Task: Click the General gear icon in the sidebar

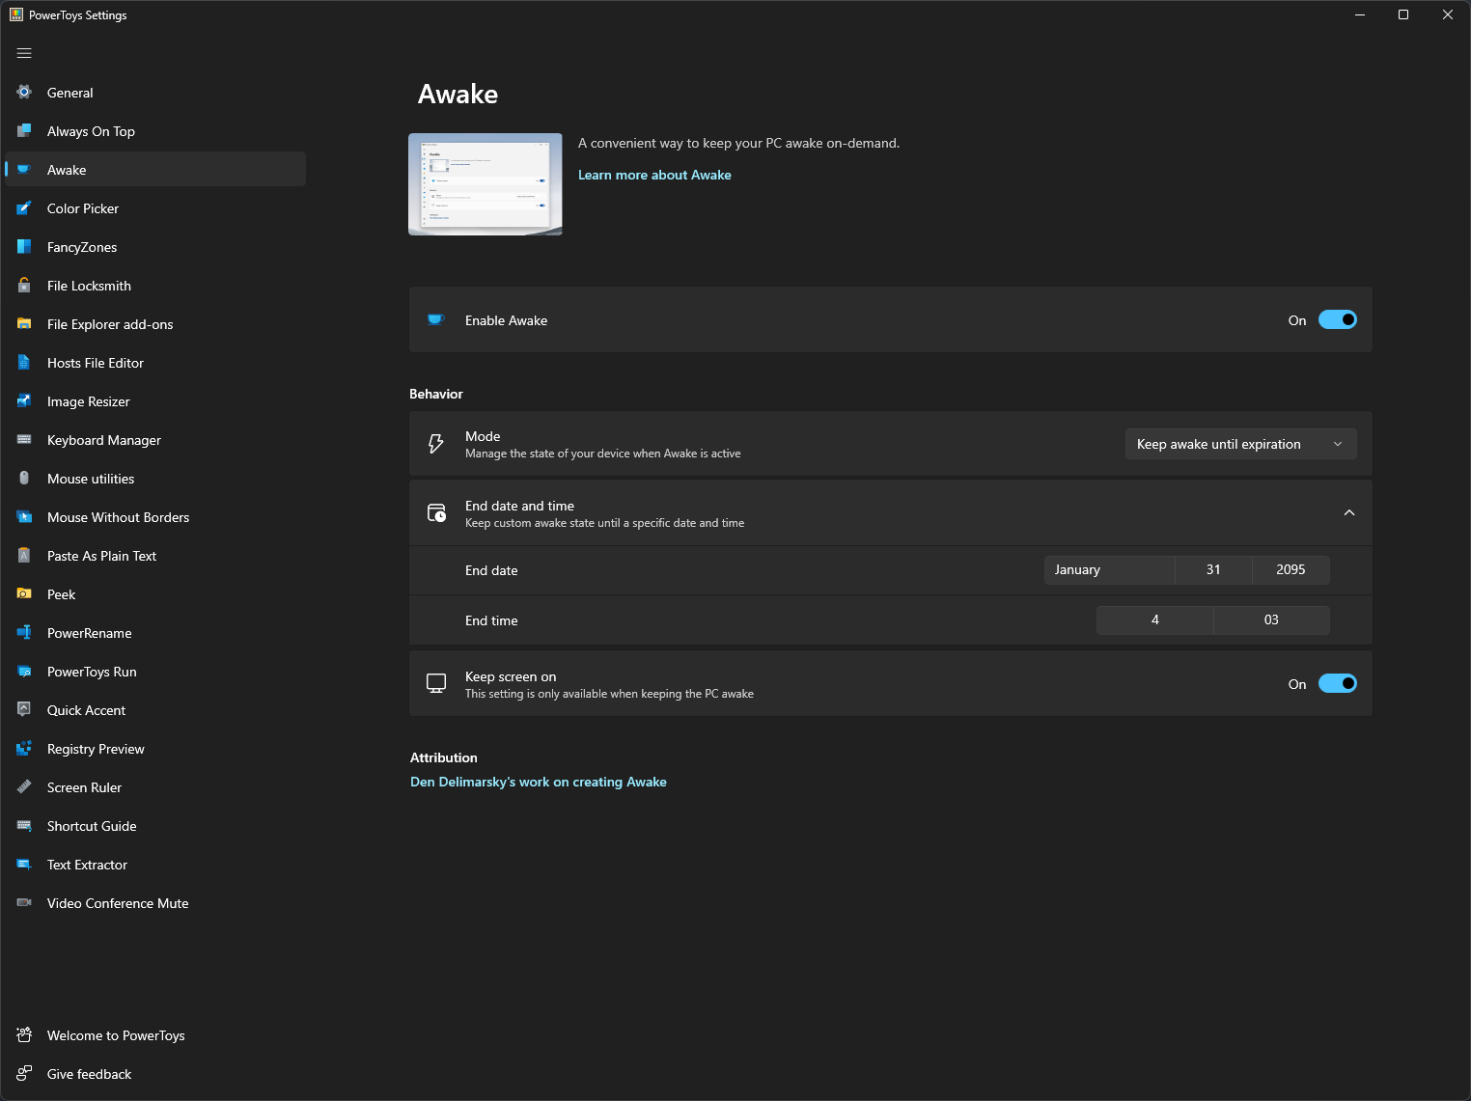Action: pos(24,92)
